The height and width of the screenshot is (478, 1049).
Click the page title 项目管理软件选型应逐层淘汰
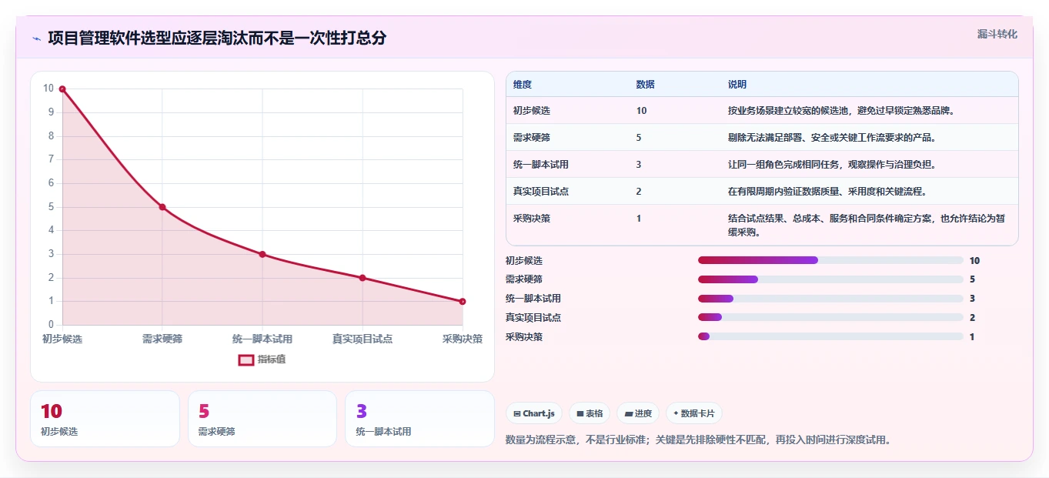click(217, 38)
